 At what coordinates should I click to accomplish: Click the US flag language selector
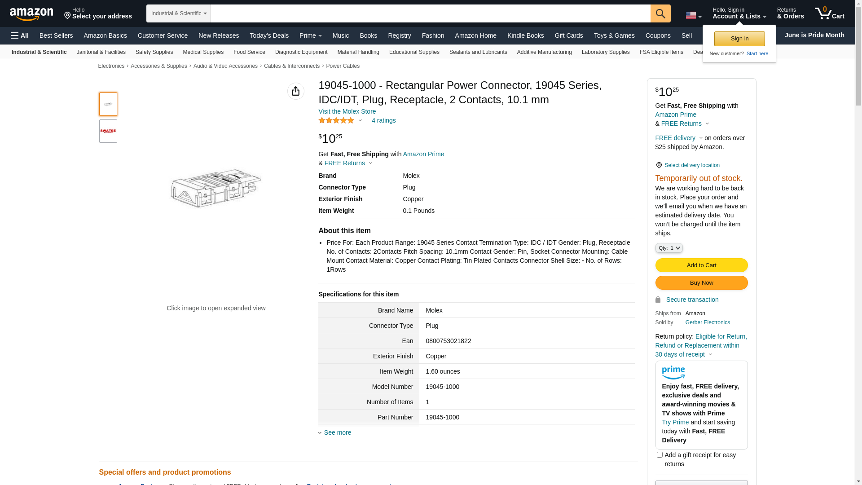pyautogui.click(x=693, y=15)
